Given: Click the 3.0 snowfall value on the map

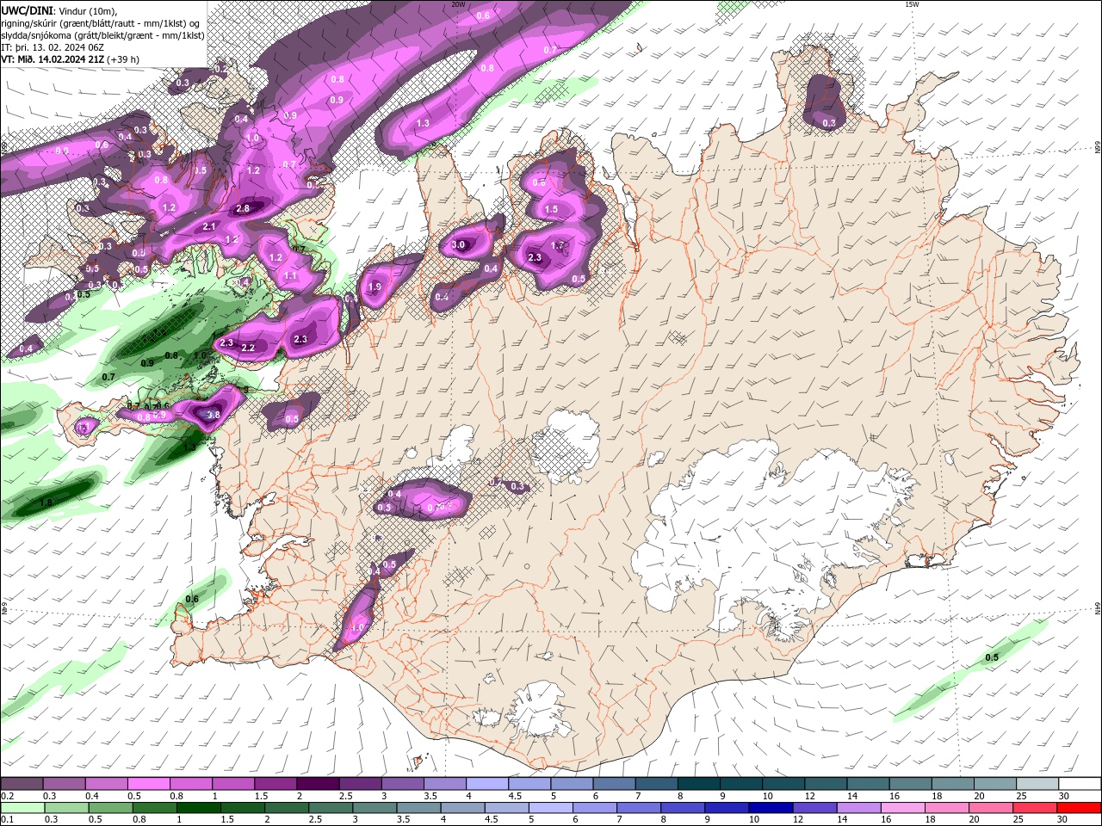Looking at the screenshot, I should click(458, 245).
